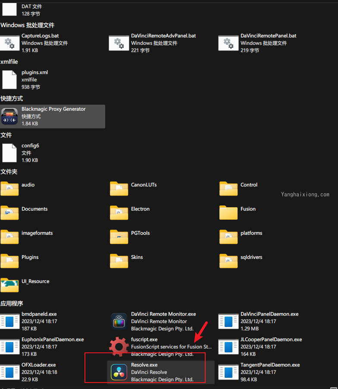Image resolution: width=338 pixels, height=389 pixels.
Task: Select the JLCooperPanelDaemon.exe file name
Action: click(271, 339)
